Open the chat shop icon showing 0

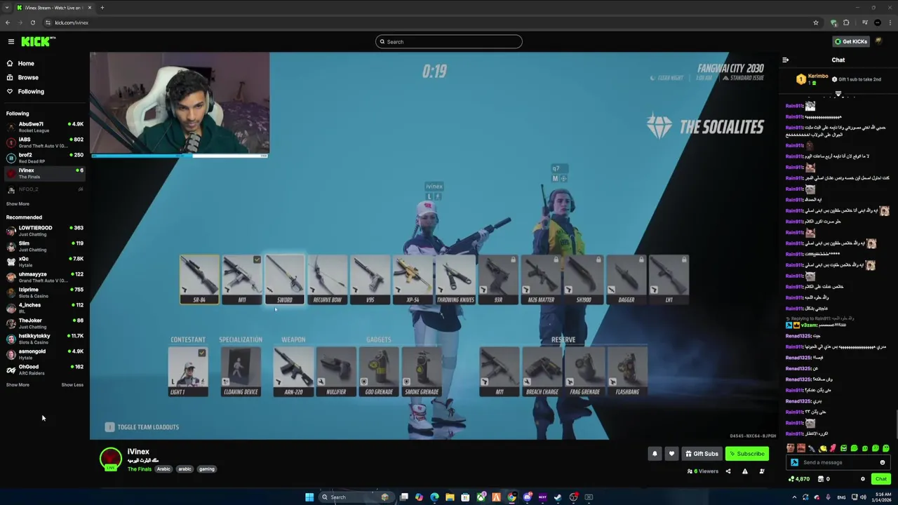tap(824, 479)
